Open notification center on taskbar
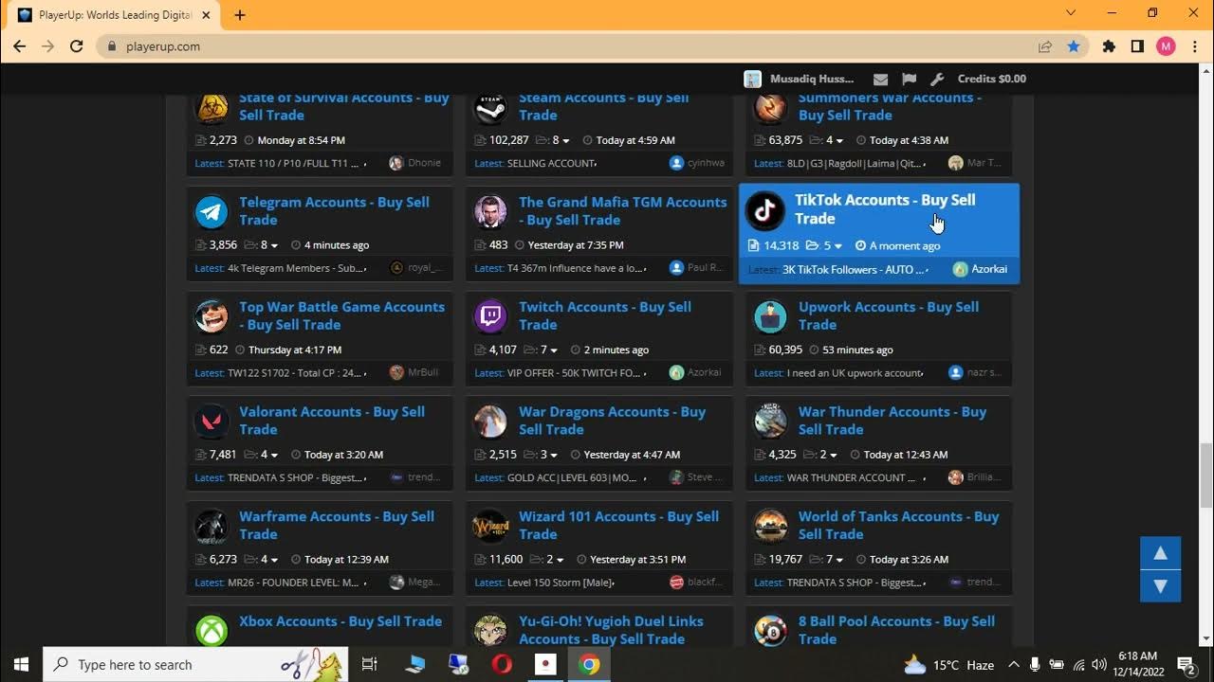1214x682 pixels. click(x=1186, y=664)
